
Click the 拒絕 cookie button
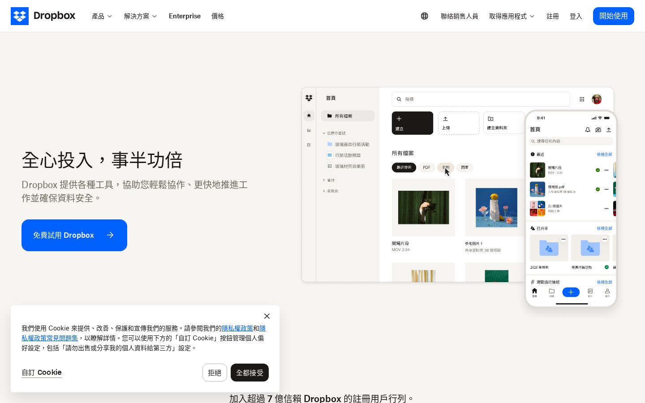coord(215,373)
